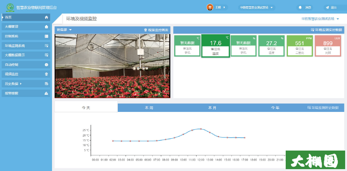
Task: Open the farm selector beside 环境及视频监控 title
Action: (x=320, y=19)
